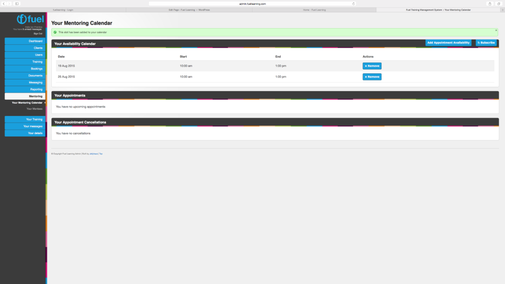Click the Safari address bar
The image size is (505, 284).
(252, 3)
